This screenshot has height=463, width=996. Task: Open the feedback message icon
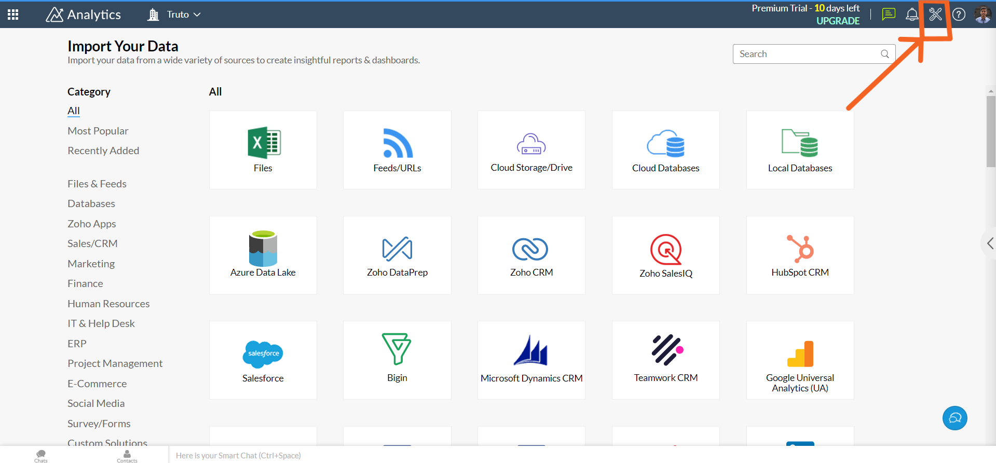point(889,15)
